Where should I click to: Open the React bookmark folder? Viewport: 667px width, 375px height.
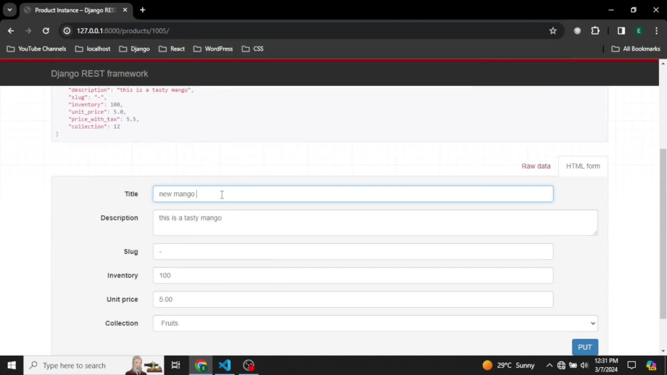(x=172, y=49)
